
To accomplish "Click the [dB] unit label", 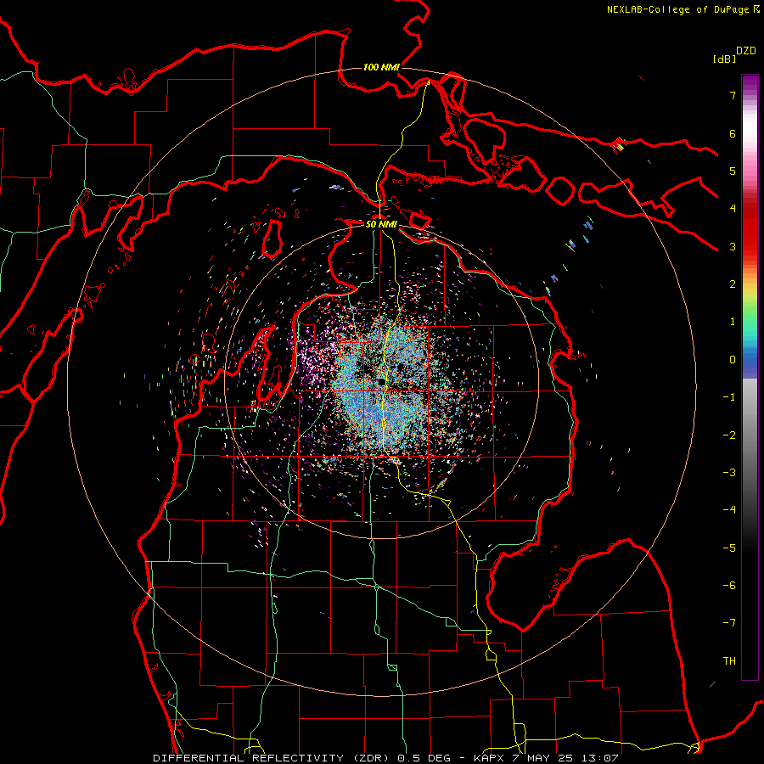I will [724, 59].
